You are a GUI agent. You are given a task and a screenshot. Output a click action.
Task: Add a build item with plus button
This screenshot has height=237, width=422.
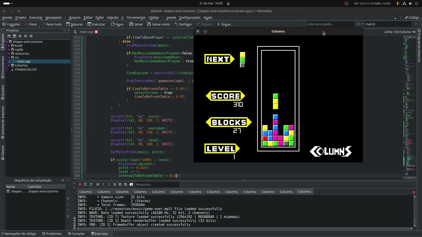63,180
